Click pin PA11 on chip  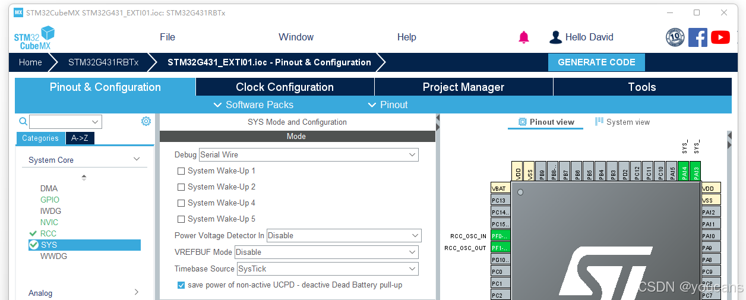[711, 224]
